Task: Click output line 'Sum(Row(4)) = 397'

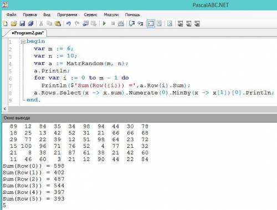Action: tap(33, 192)
